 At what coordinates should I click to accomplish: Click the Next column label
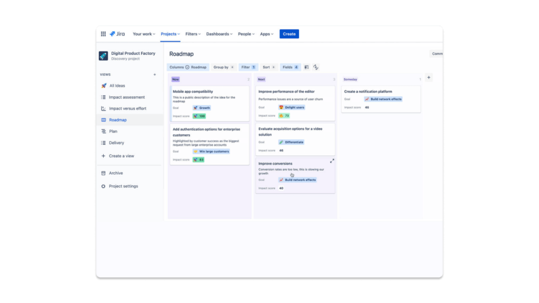coord(261,79)
